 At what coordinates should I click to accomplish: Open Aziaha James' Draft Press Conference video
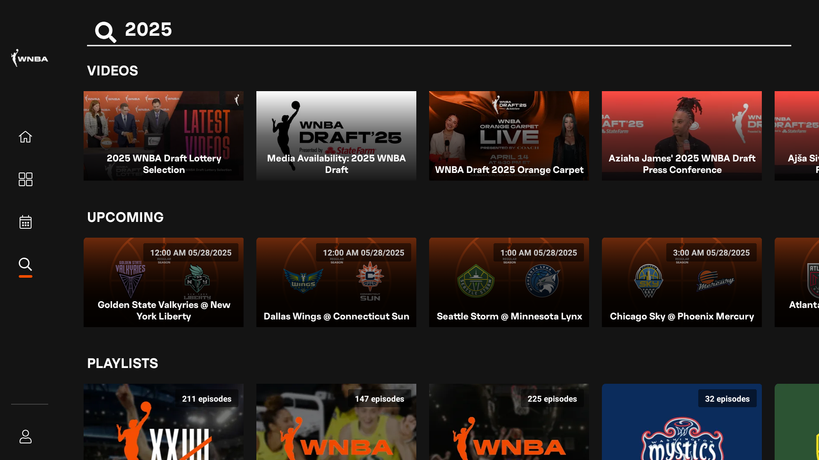(x=681, y=135)
